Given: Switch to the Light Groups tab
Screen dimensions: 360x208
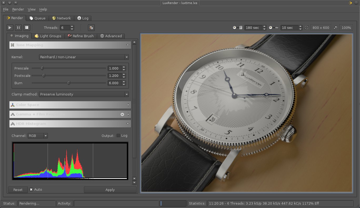Looking at the screenshot, I should (48, 36).
